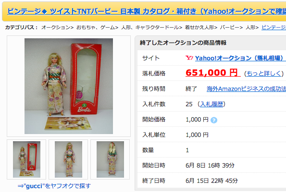Click the blue question mark help icon

tap(214, 120)
